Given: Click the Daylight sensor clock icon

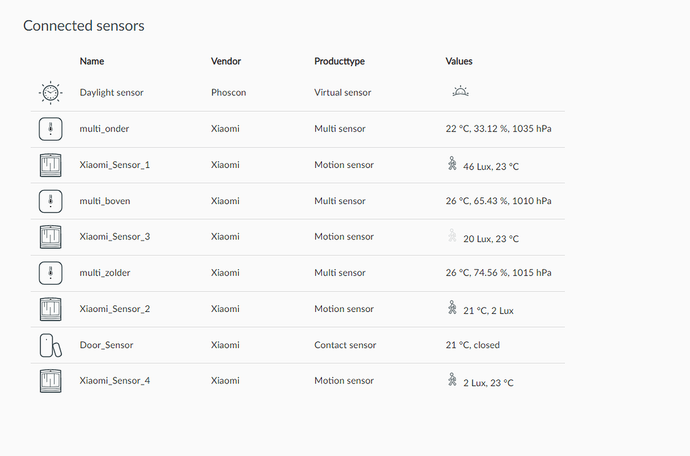Looking at the screenshot, I should click(50, 93).
